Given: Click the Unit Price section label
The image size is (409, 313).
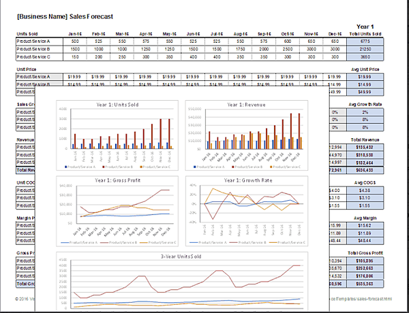Looking at the screenshot, I should coord(27,69).
